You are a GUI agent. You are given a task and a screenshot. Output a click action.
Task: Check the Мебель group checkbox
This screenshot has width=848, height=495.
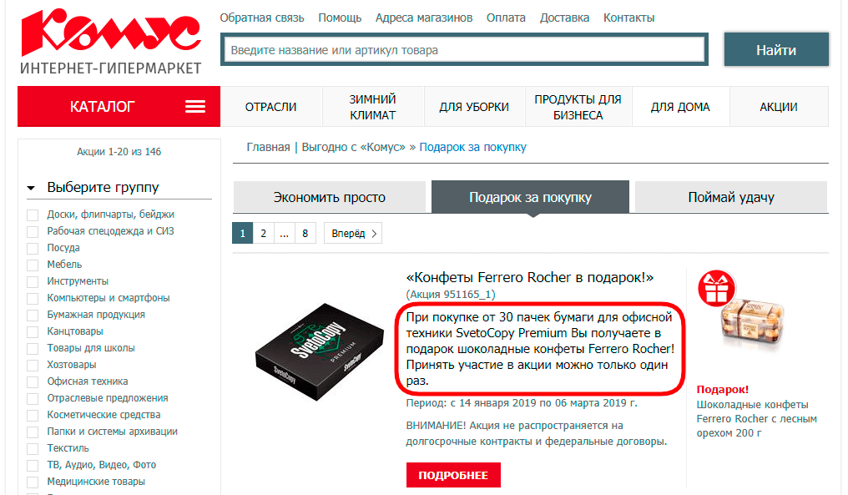(33, 265)
